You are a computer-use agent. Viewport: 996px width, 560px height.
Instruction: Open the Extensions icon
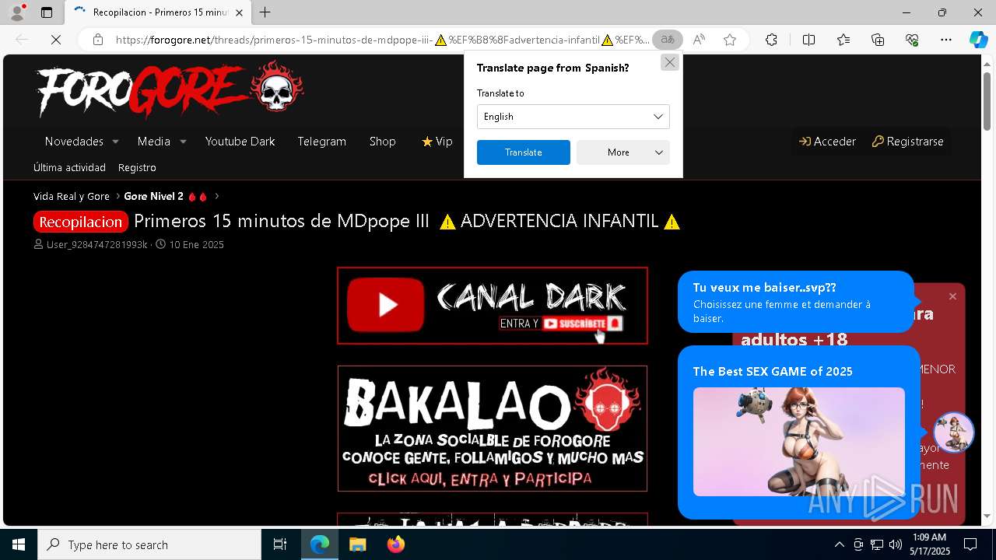click(x=771, y=40)
